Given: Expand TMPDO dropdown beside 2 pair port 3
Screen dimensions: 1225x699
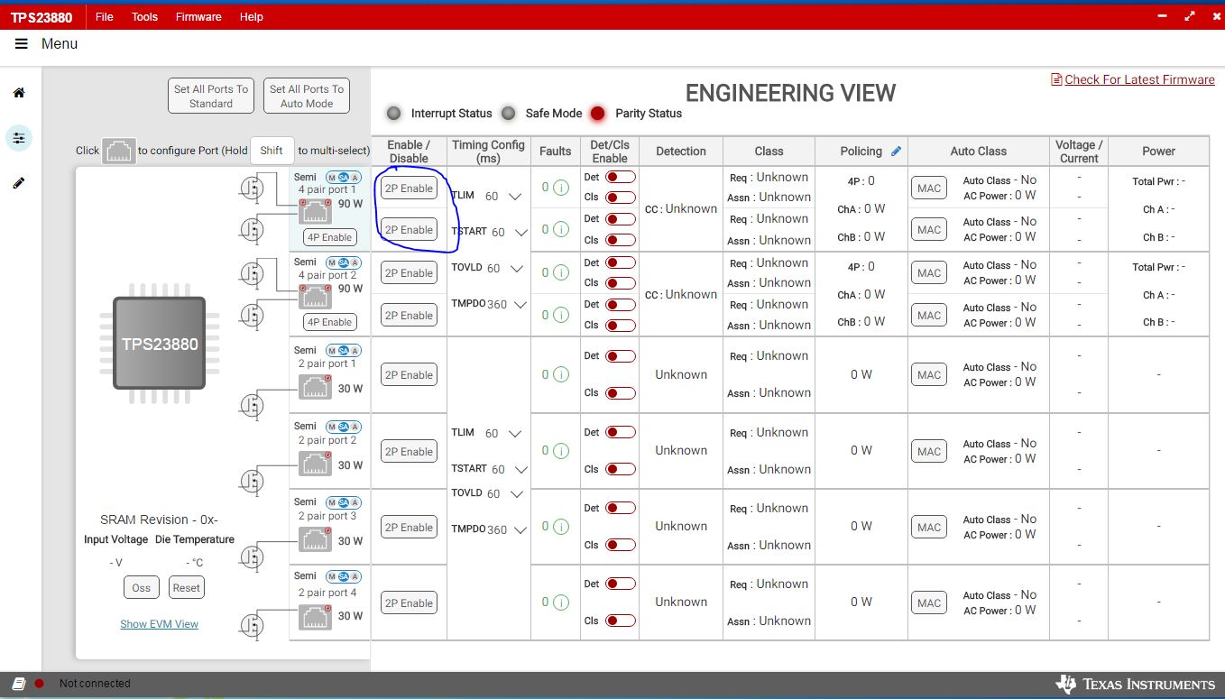Looking at the screenshot, I should (x=520, y=530).
